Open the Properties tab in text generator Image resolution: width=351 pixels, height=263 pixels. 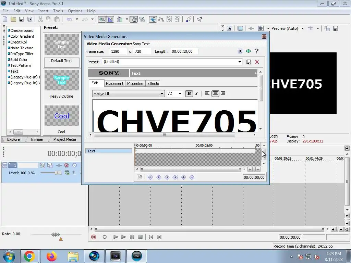coord(135,84)
